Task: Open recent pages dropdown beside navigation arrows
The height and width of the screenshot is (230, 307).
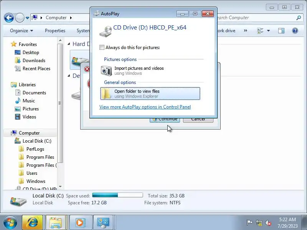Action: pos(27,18)
